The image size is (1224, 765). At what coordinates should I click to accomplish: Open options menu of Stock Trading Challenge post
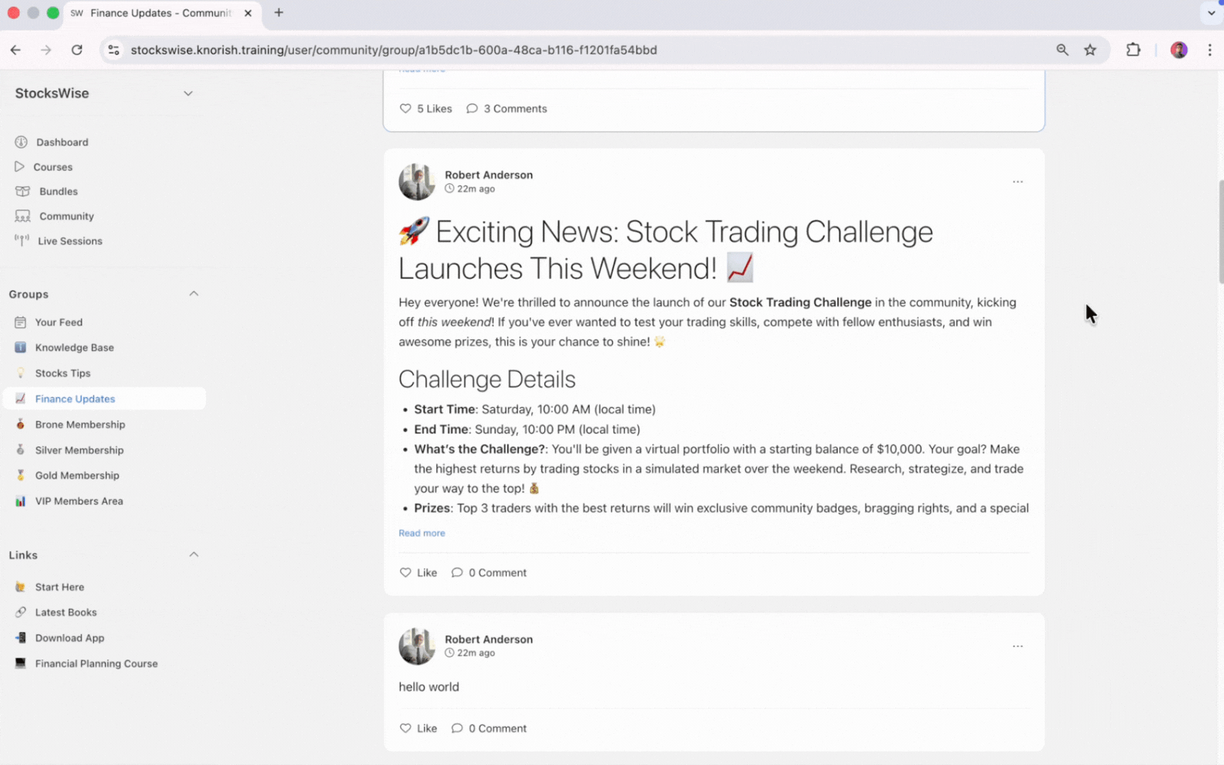point(1018,182)
